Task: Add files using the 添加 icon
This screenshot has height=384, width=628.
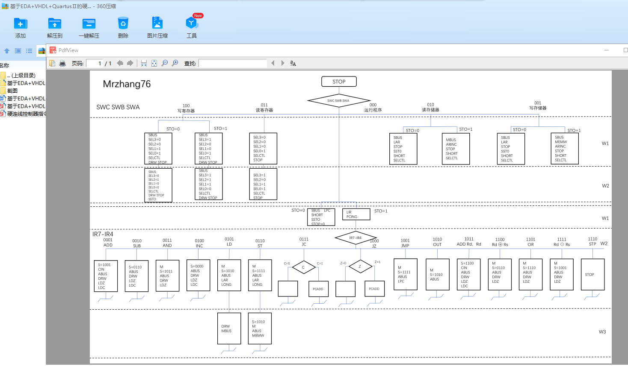Action: (20, 26)
